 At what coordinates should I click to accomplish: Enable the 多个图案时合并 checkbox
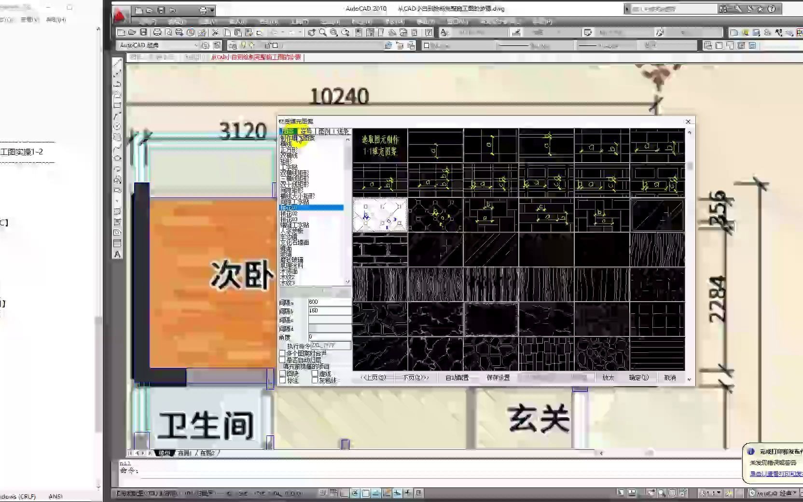[282, 353]
